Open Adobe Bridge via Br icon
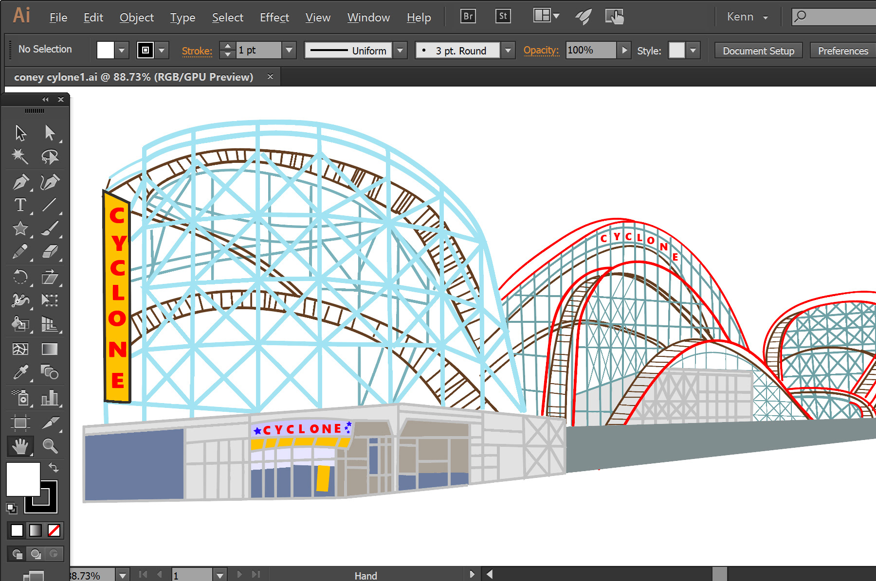This screenshot has width=876, height=581. 468,16
